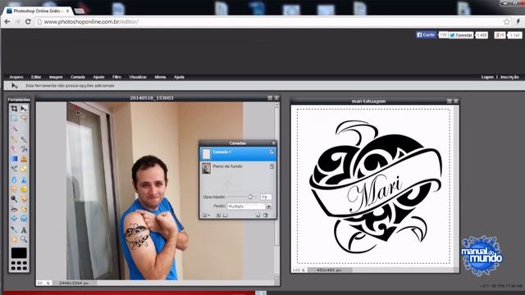Click the browser reload button
The width and height of the screenshot is (525, 295).
point(28,22)
